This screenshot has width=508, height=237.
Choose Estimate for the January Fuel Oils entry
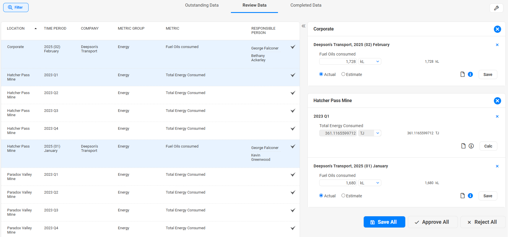343,196
